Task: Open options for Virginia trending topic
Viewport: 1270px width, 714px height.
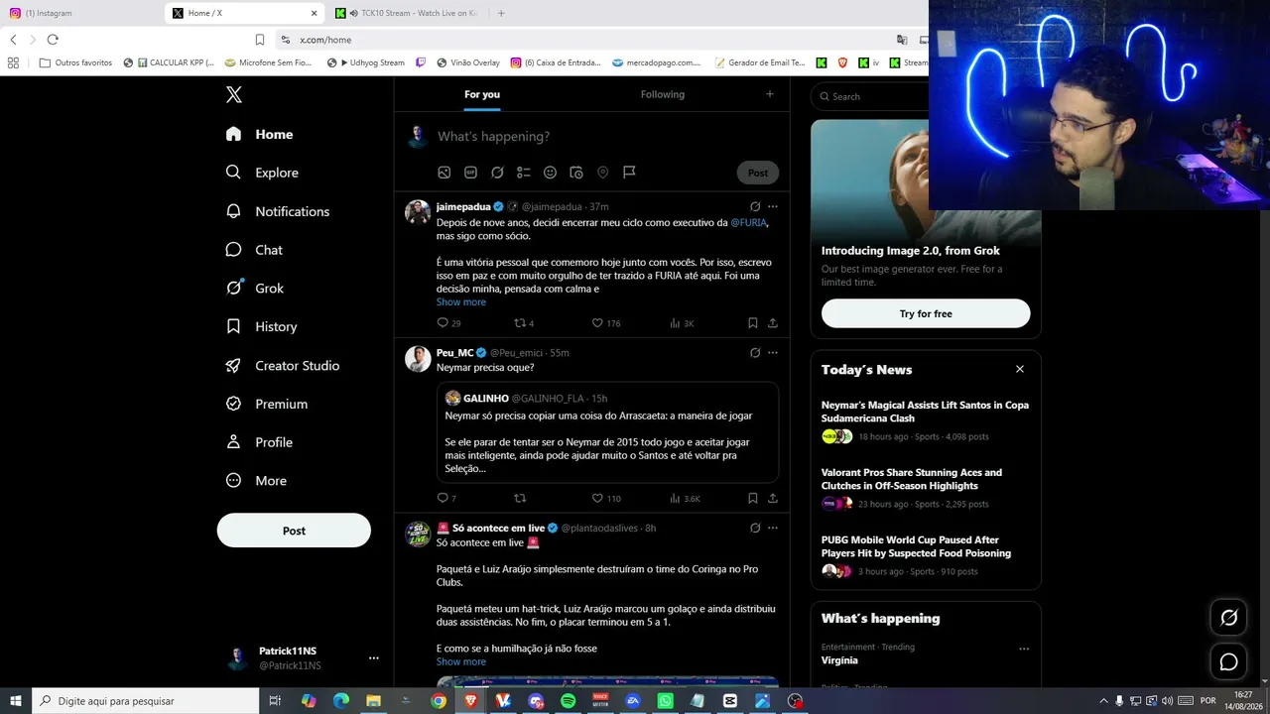Action: coord(1024,650)
